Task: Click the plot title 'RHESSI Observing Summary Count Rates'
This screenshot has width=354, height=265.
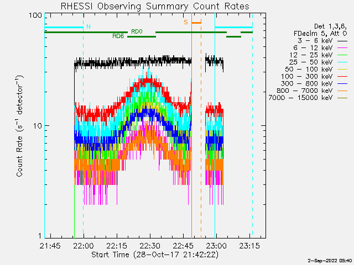Action: click(x=155, y=6)
